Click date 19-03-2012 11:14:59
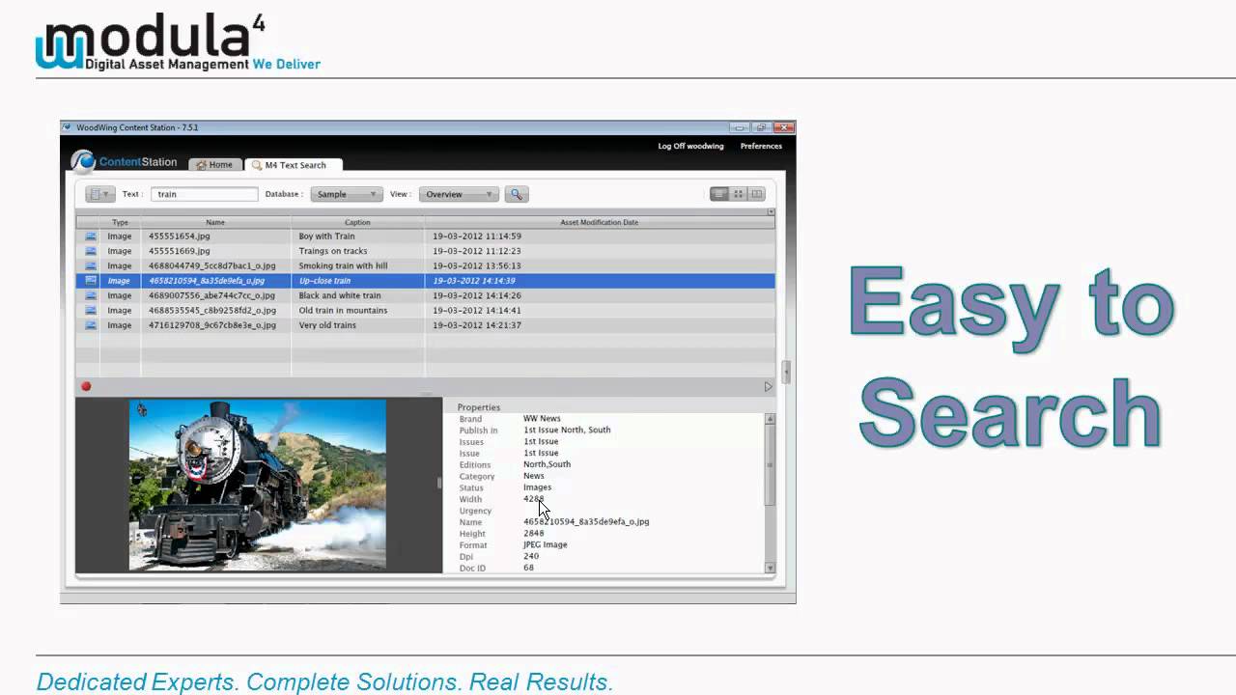Viewport: 1236px width, 695px height. [x=477, y=236]
